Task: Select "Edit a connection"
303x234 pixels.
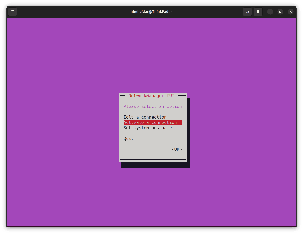Action: [145, 117]
